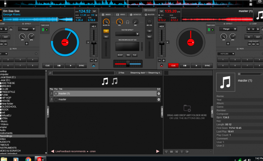
Task: Click the microphone icon in sideview toolbar
Action: (182, 151)
